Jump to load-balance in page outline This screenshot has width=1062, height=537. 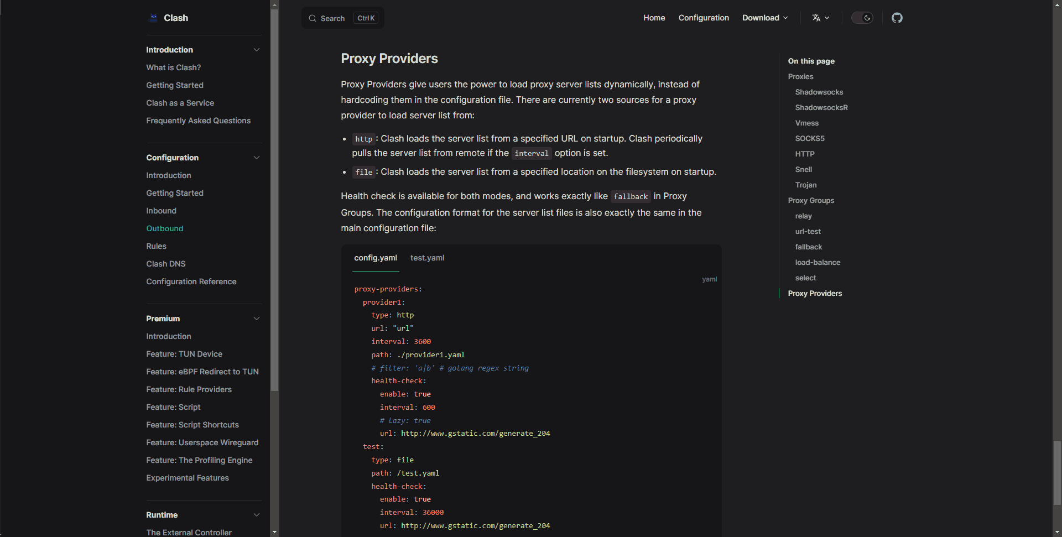(818, 262)
